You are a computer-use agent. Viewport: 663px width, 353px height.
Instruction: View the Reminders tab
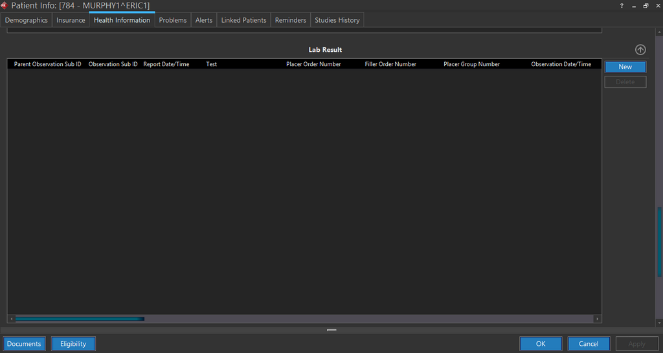coord(291,20)
